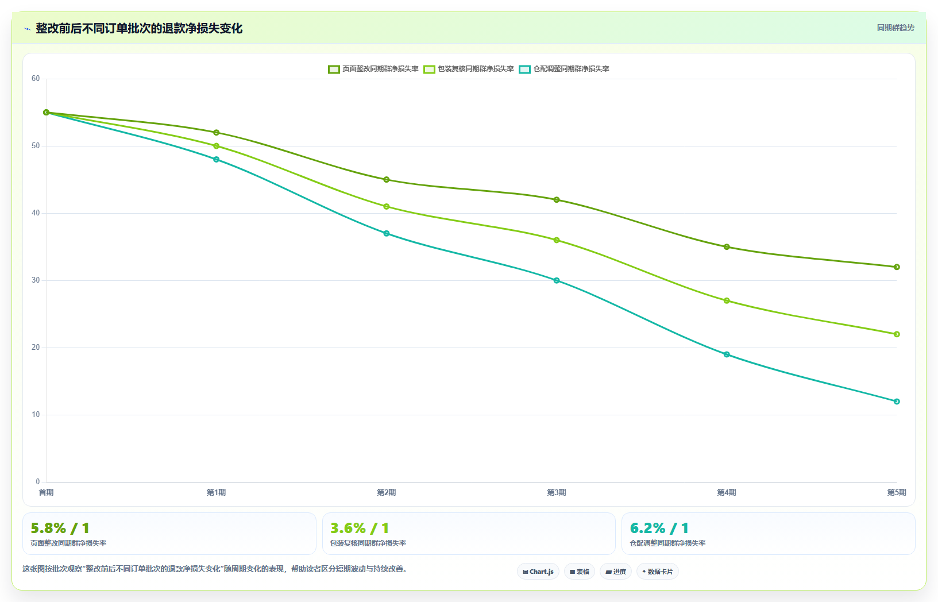Click the 第4期 x-axis label

coord(727,493)
